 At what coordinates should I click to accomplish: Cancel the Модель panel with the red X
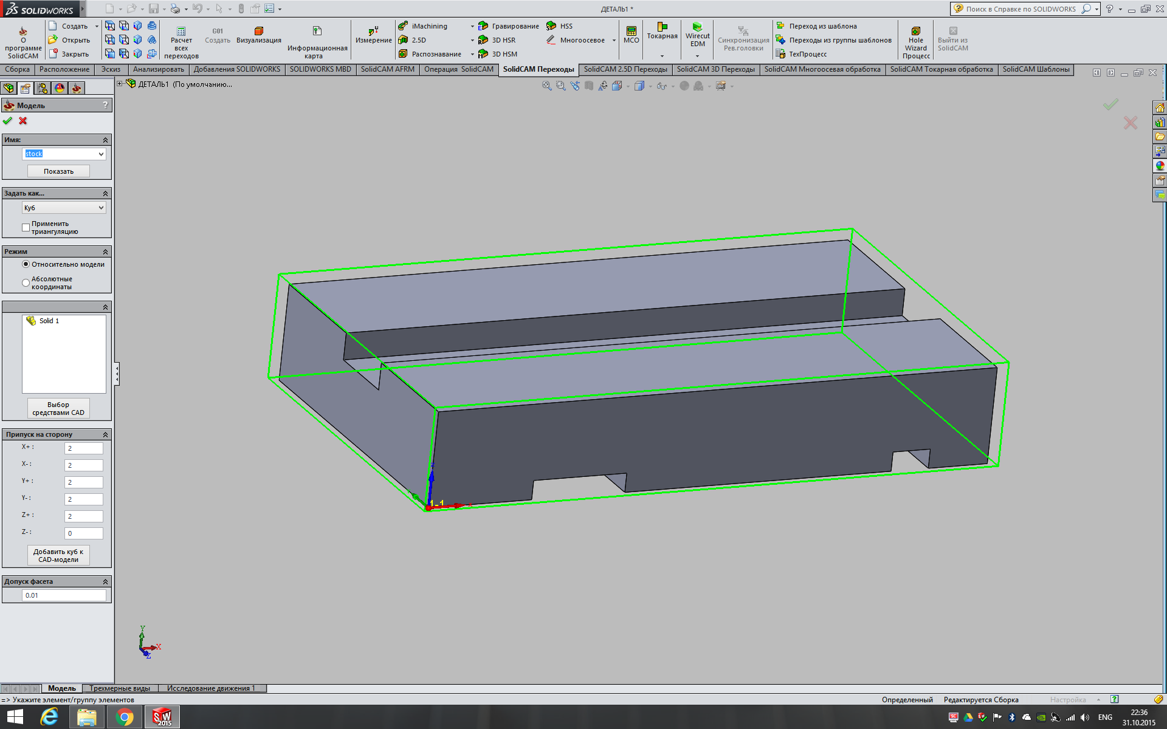coord(23,121)
